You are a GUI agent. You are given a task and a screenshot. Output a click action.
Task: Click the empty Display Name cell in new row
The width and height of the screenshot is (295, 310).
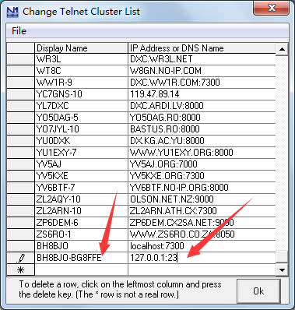click(81, 269)
